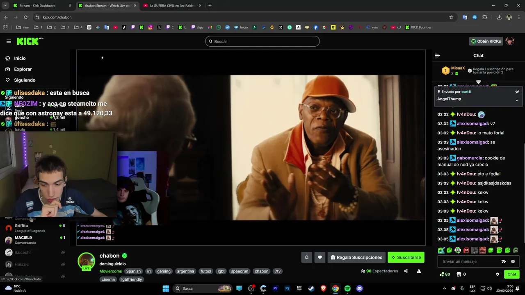Open the rym bookmark
The height and width of the screenshot is (295, 525).
pos(372,27)
